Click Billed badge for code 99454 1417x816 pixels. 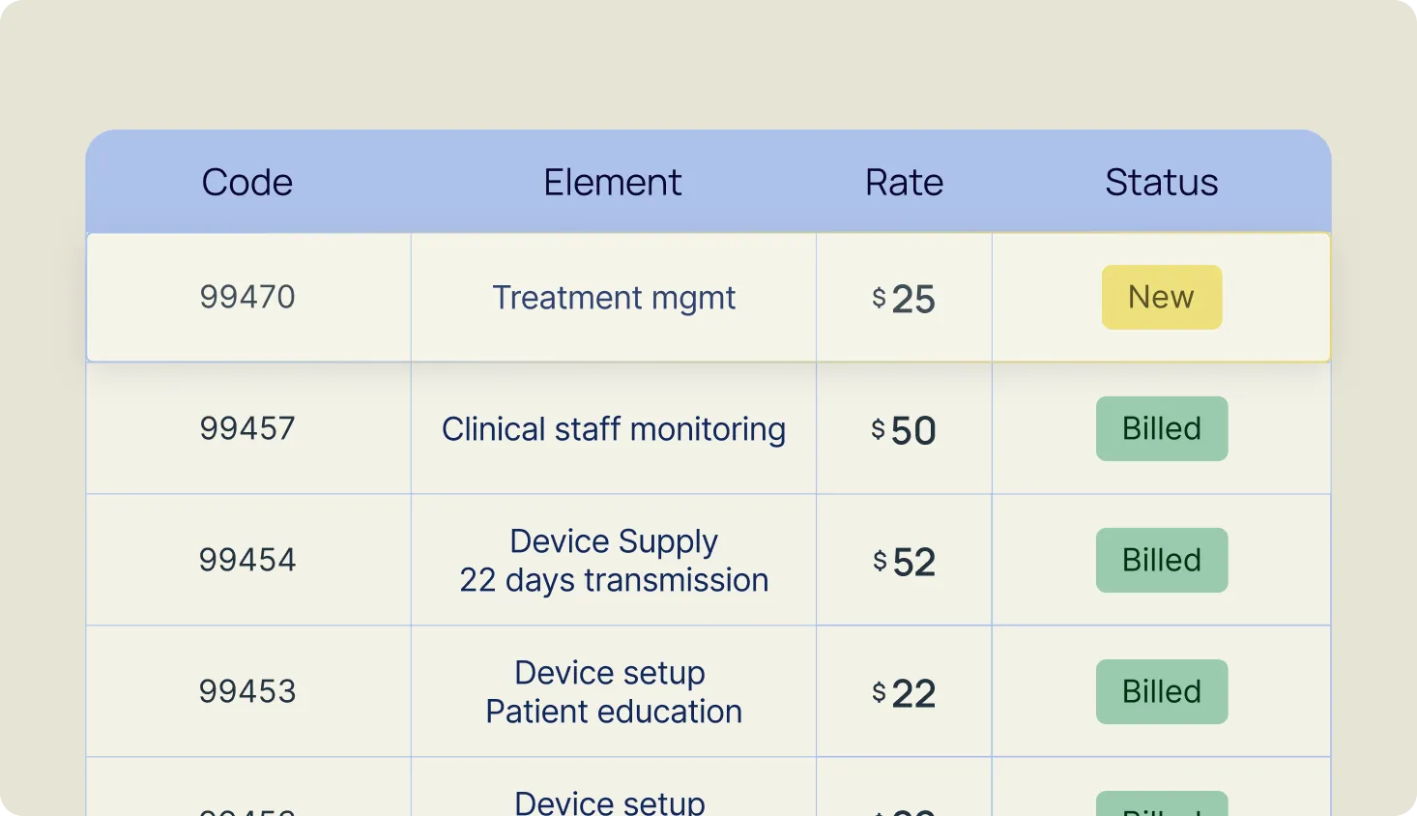coord(1162,560)
